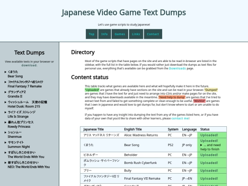Follow the Downloads page link in Directory
The width and height of the screenshot is (248, 186).
177,68
